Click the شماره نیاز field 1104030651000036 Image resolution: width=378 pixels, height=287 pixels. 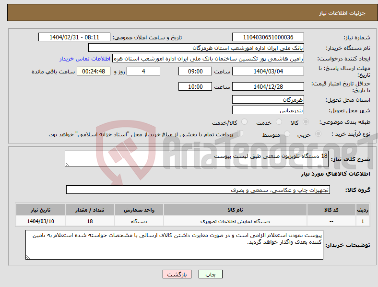coord(268,37)
